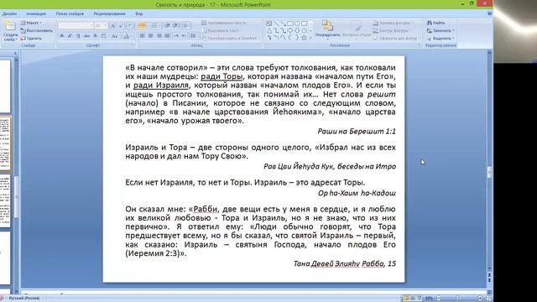Click the Выделить select button

point(441,38)
